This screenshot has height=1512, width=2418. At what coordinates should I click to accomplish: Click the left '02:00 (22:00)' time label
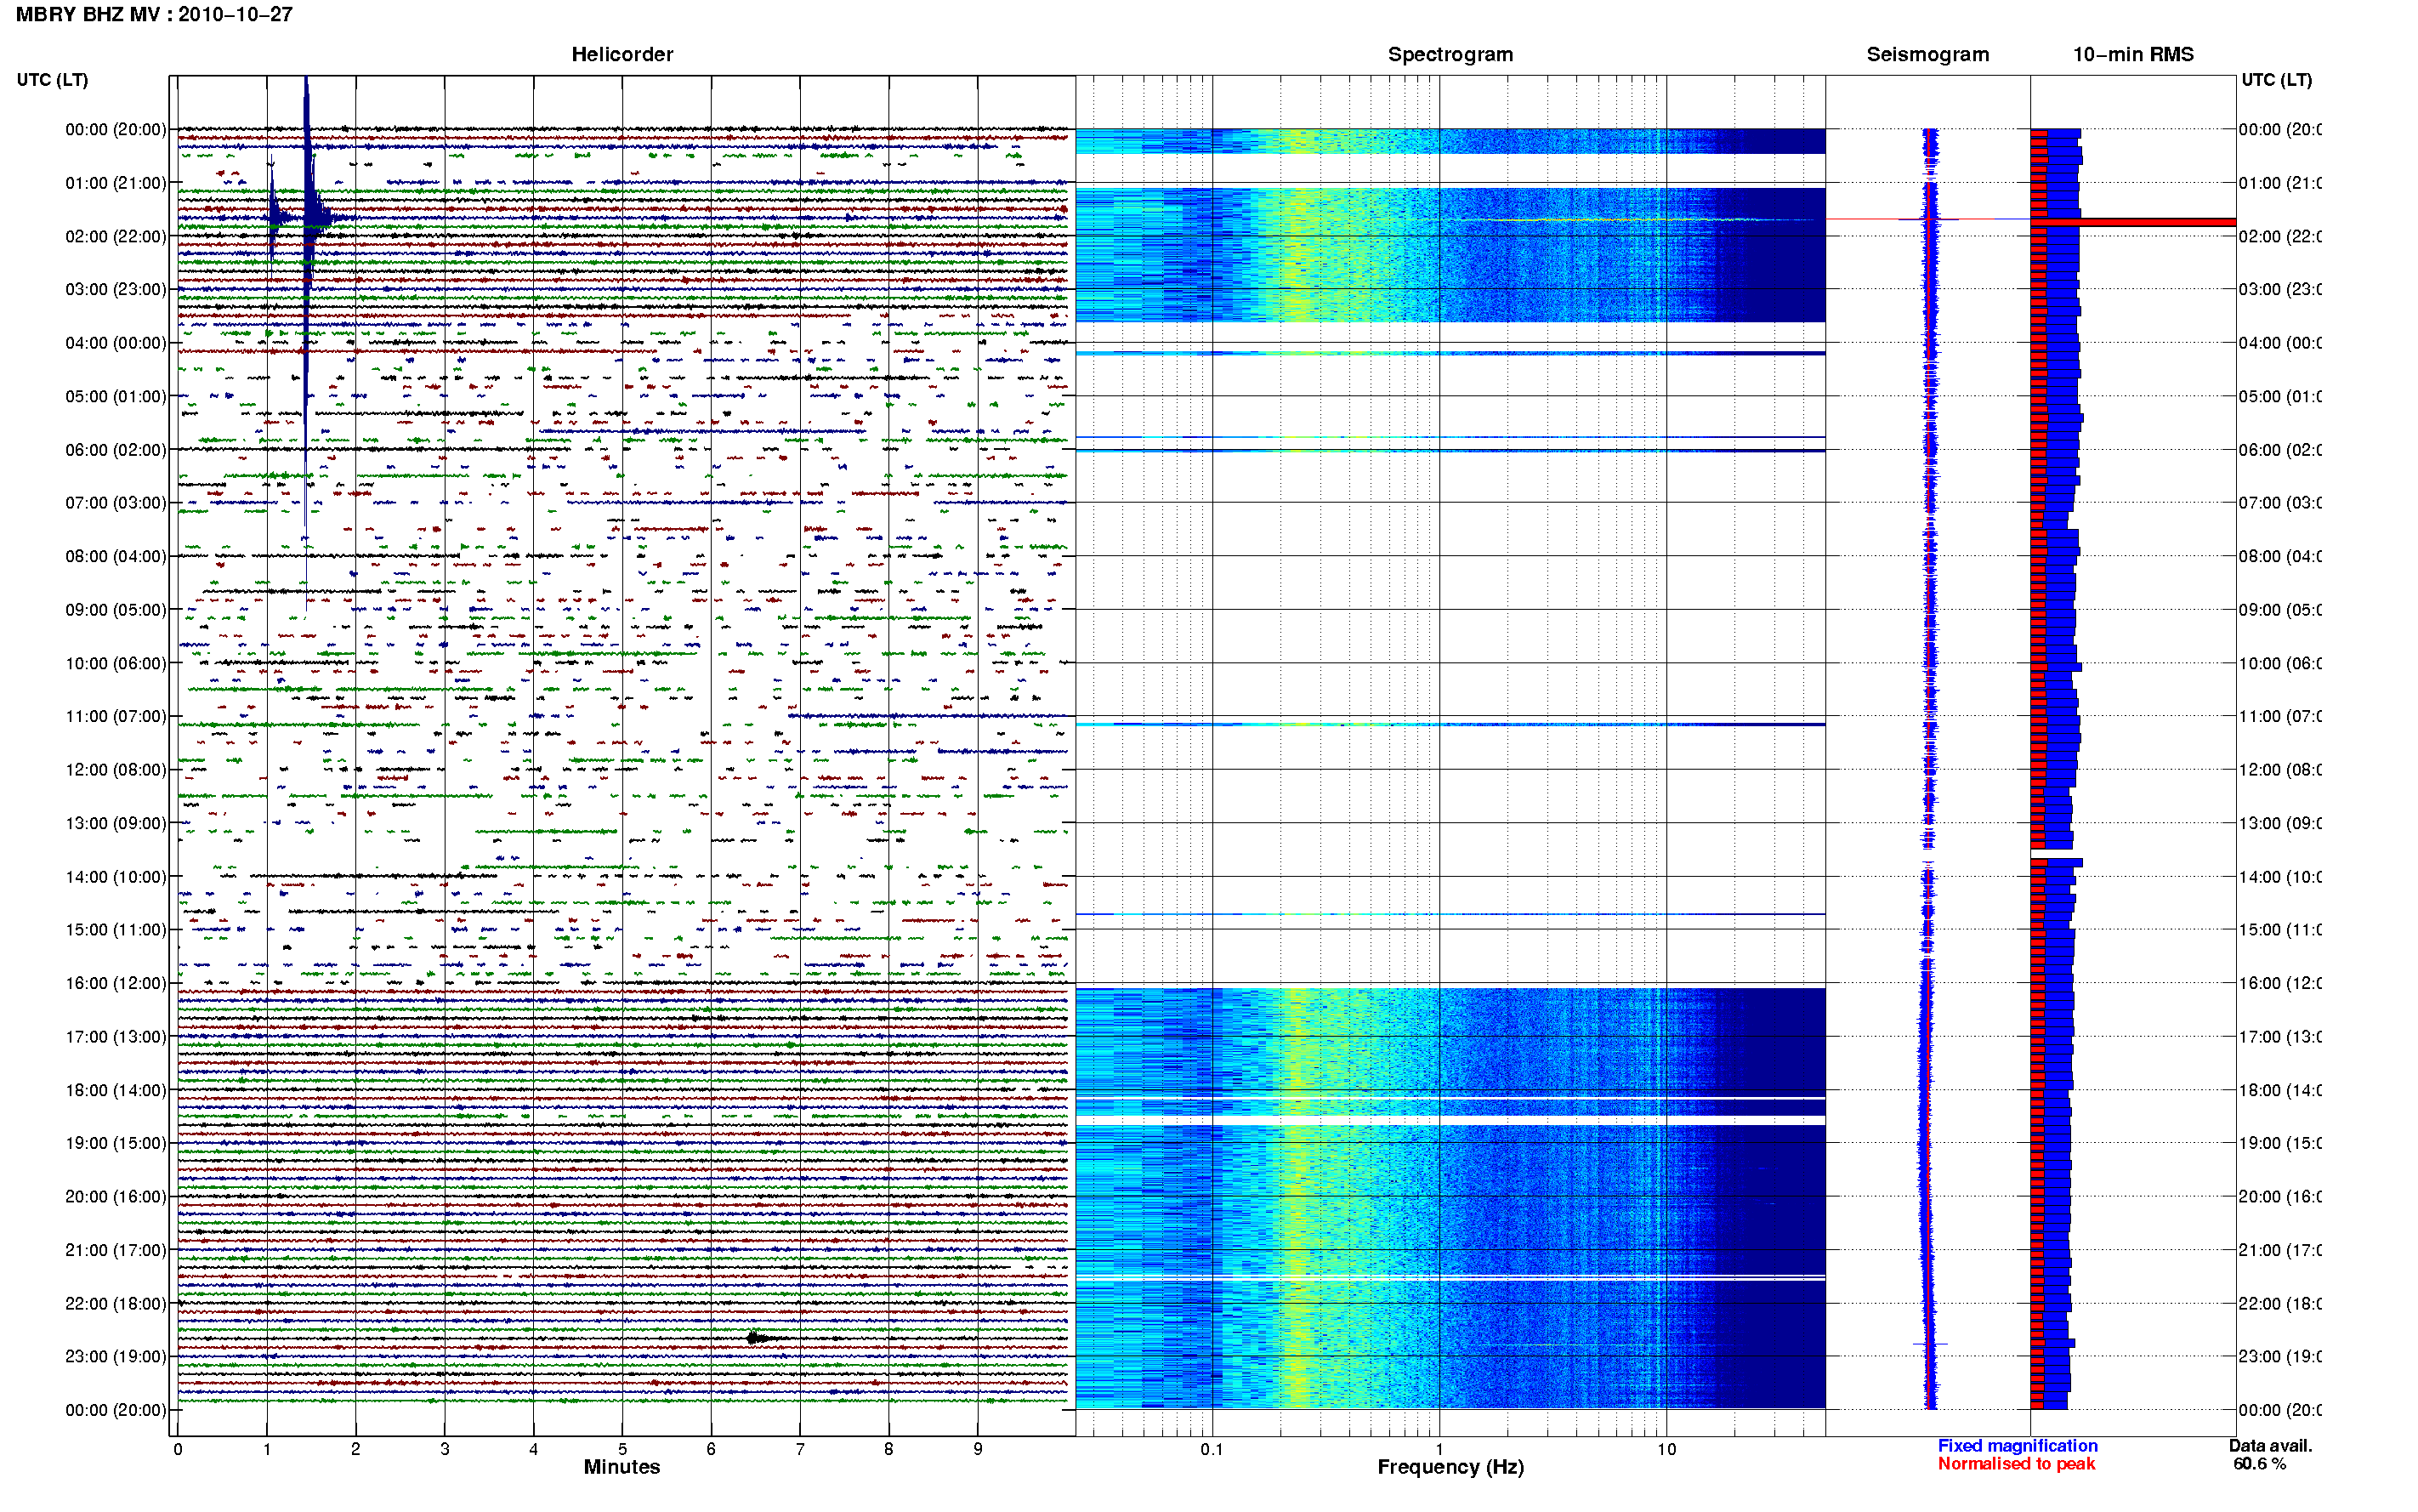[x=116, y=236]
